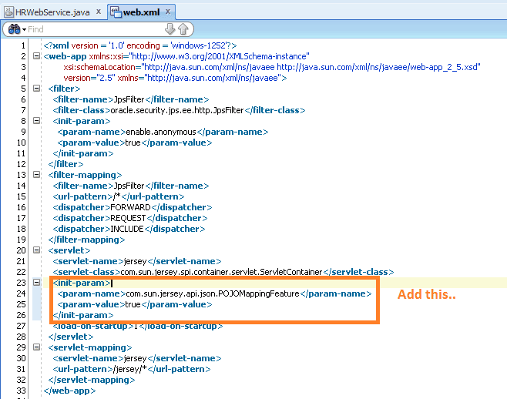The image size is (507, 399).
Task: Click the 'true' param-value on line 25
Action: coord(133,304)
